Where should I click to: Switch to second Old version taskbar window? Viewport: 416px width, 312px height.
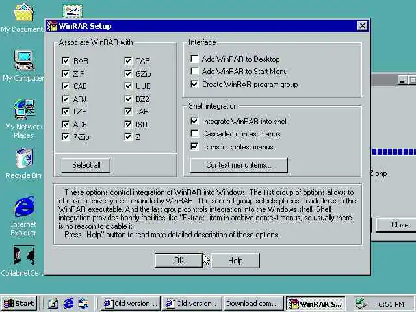pyautogui.click(x=192, y=304)
